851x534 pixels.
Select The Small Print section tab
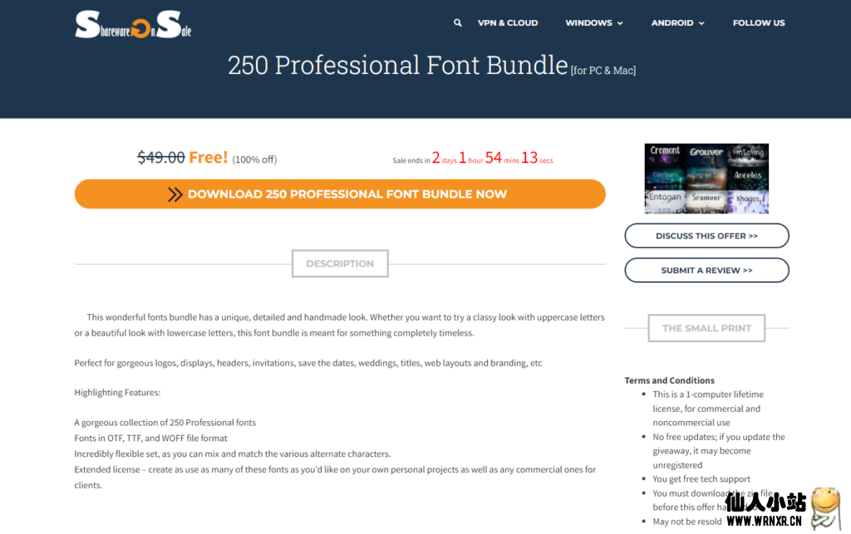pyautogui.click(x=706, y=328)
